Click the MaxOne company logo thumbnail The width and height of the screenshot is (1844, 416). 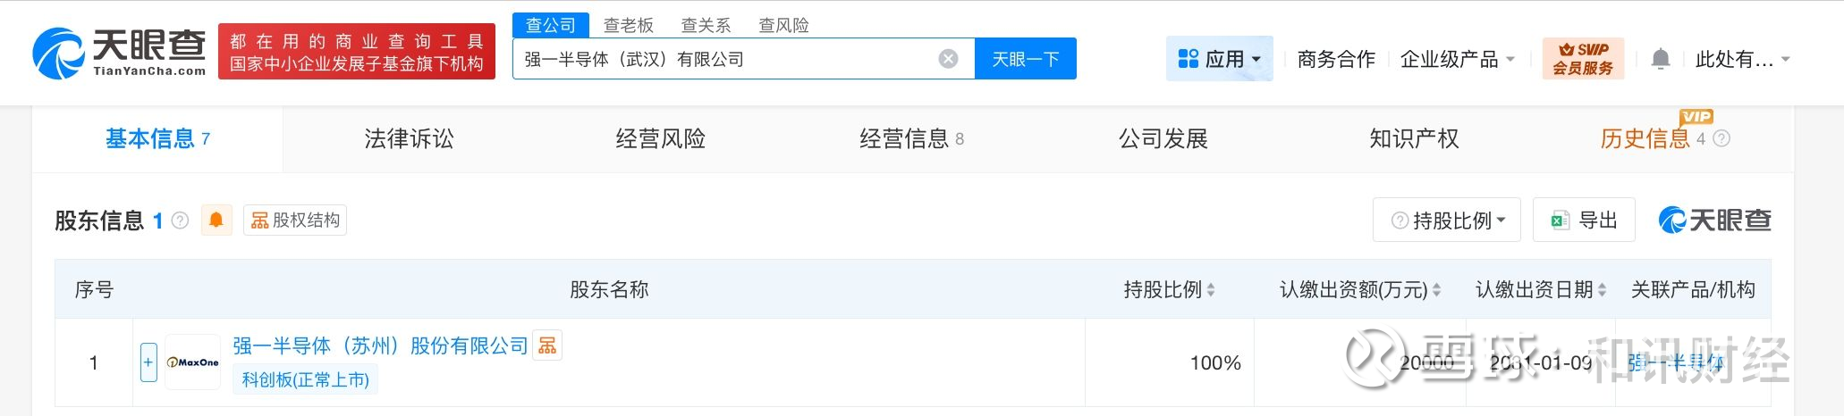click(193, 362)
